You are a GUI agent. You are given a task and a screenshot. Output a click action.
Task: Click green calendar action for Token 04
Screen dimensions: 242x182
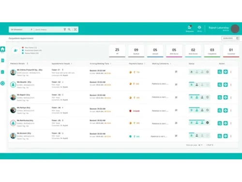(220, 110)
